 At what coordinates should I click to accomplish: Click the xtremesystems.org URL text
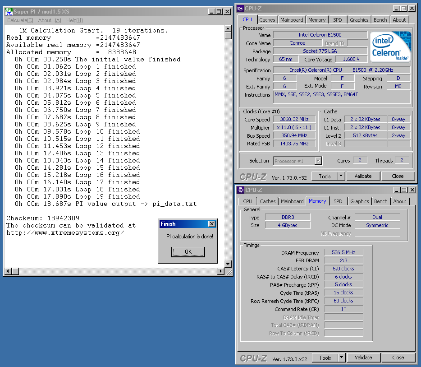click(x=65, y=232)
